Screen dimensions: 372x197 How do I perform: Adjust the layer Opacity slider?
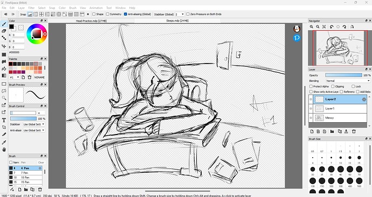343,75
